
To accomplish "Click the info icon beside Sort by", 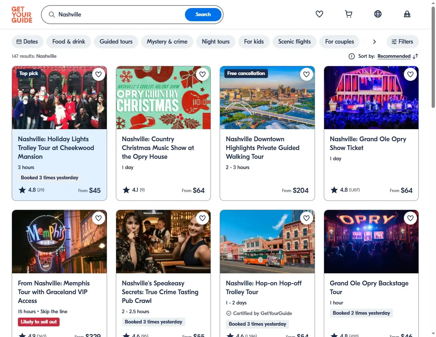I will (352, 56).
